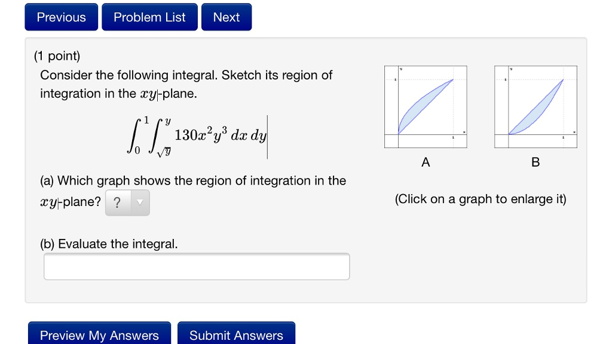Screen dimensions: 612x344
Task: Navigate back with Previous
Action: pos(61,17)
